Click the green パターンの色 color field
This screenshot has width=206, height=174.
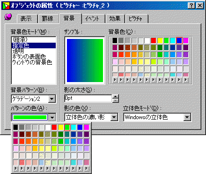pyautogui.click(x=30, y=117)
